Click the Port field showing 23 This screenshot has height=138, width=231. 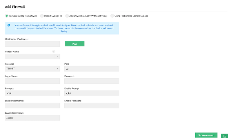tap(92, 69)
